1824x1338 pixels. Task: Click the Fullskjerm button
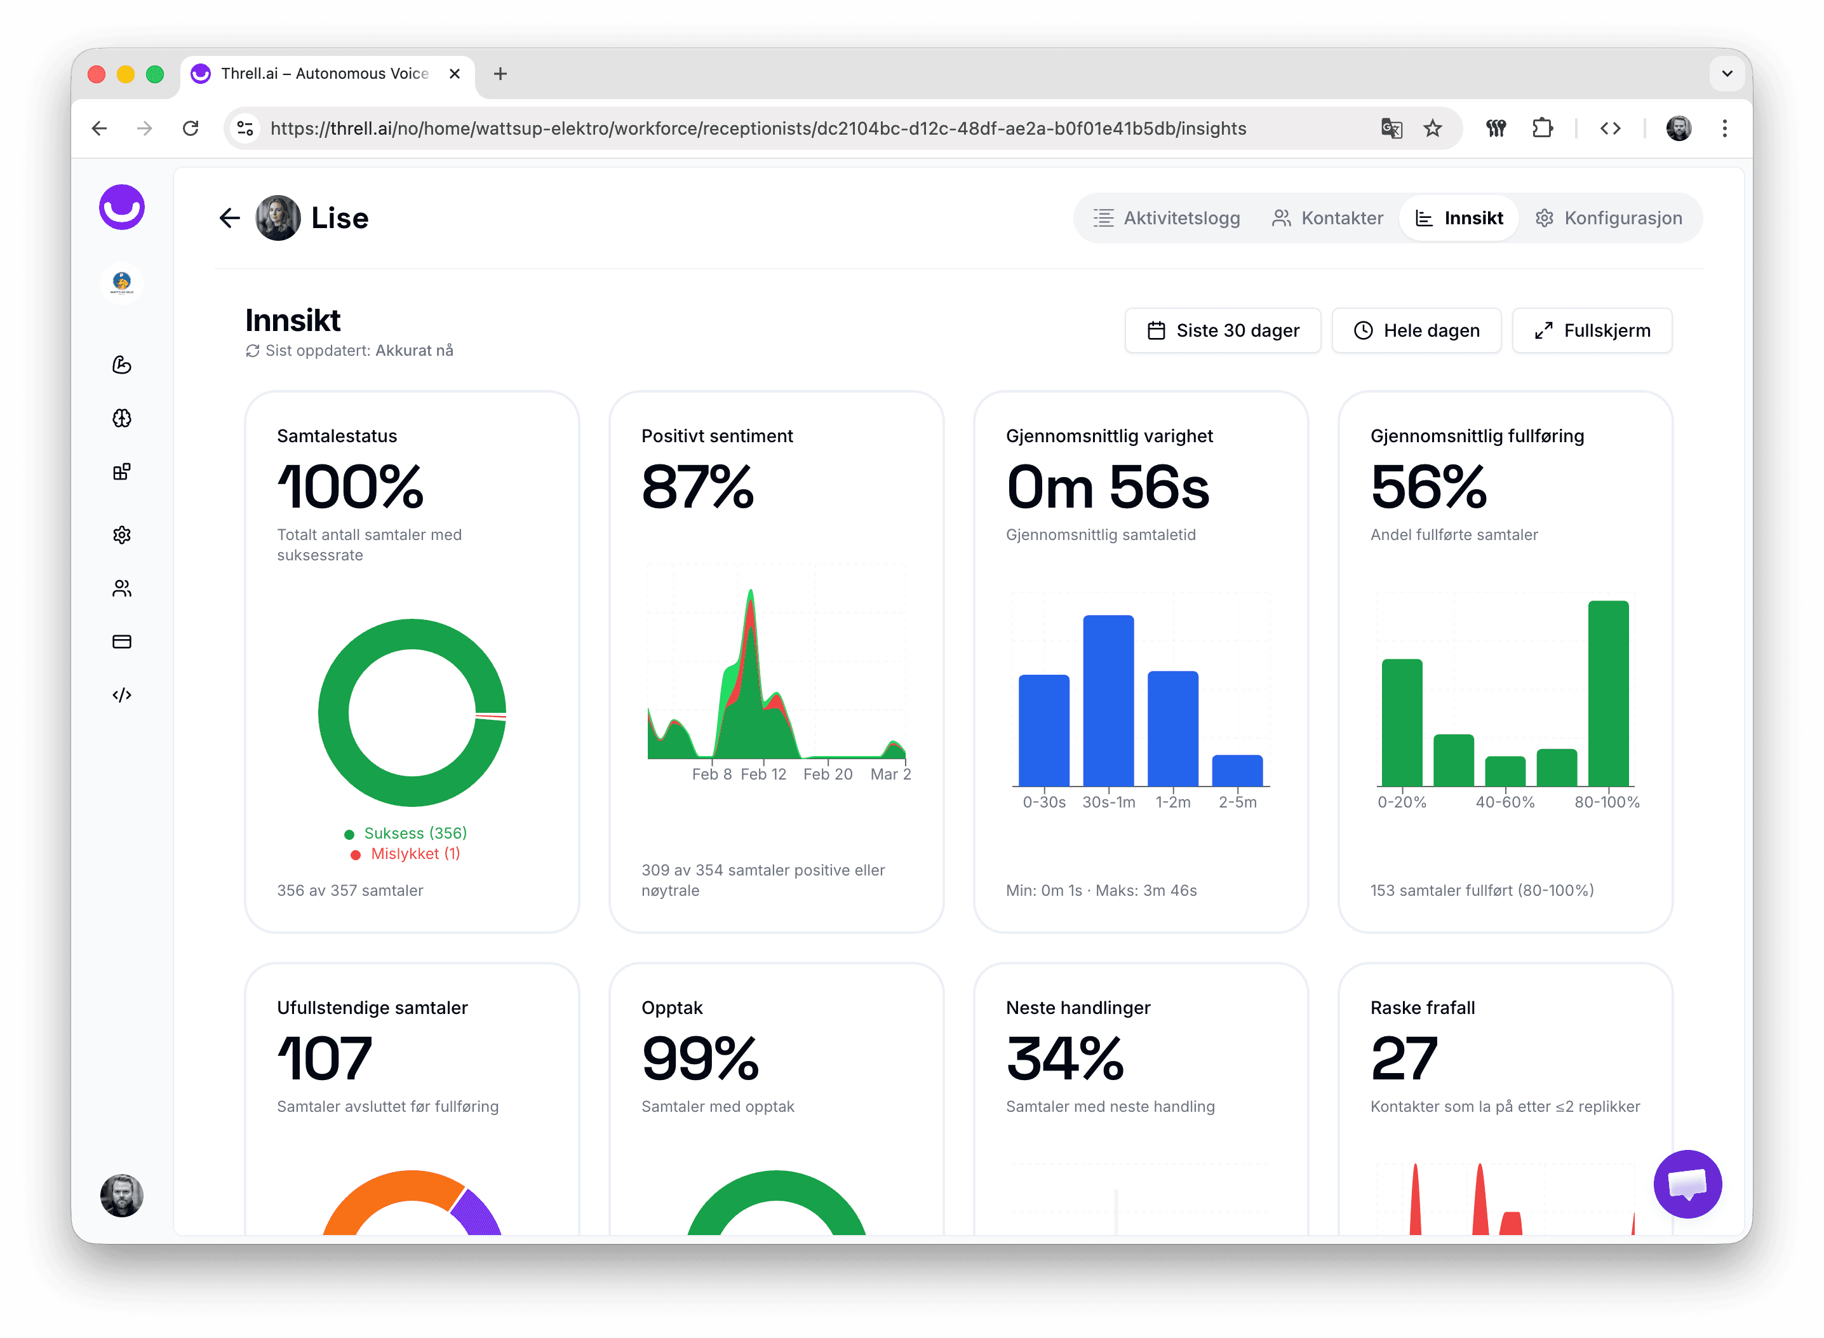point(1592,330)
